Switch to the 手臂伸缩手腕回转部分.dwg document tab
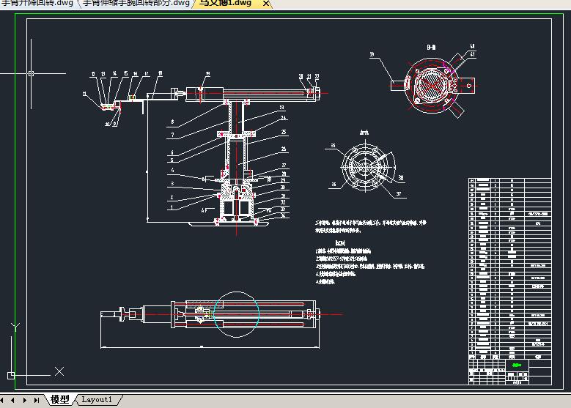 [136, 3]
